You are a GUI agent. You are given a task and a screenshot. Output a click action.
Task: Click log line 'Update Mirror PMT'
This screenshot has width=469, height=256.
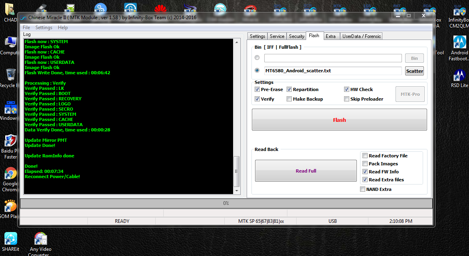pyautogui.click(x=46, y=140)
